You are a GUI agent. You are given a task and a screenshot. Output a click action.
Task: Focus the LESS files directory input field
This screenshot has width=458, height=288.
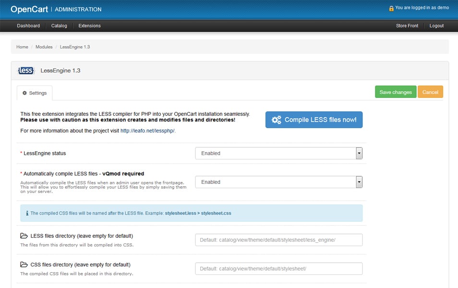coord(278,240)
